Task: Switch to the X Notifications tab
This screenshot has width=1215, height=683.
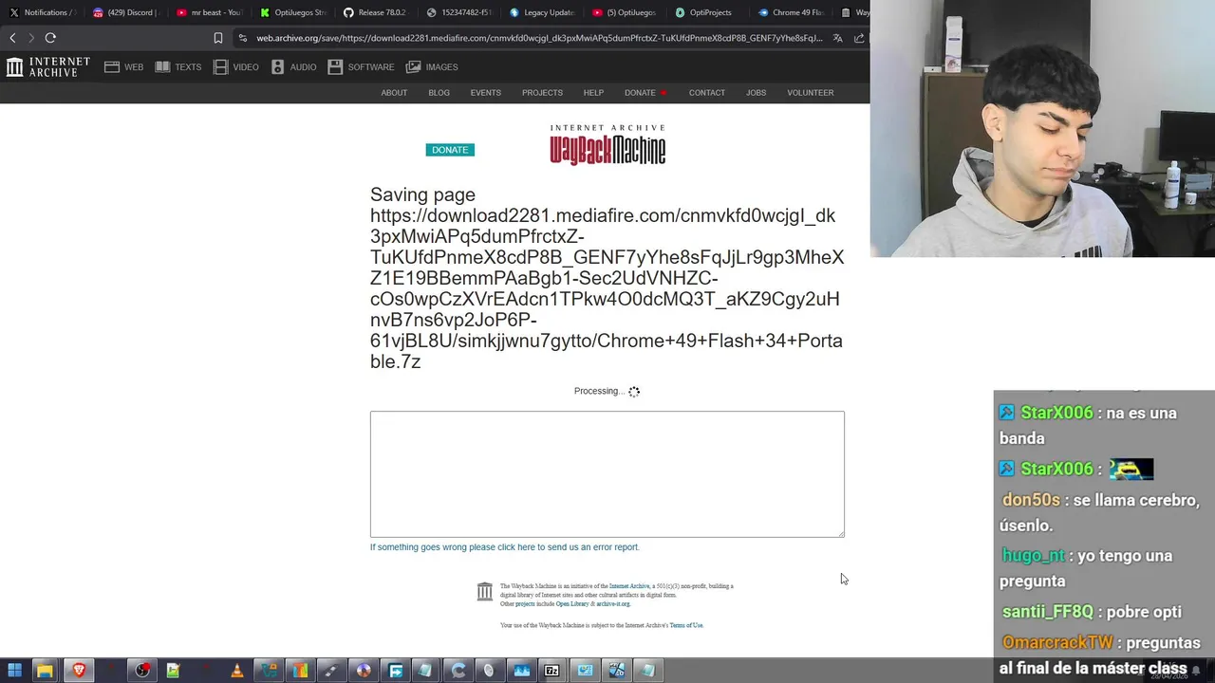Action: [x=43, y=12]
